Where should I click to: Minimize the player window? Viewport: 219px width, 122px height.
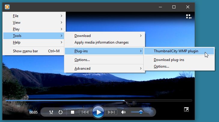(160, 7)
